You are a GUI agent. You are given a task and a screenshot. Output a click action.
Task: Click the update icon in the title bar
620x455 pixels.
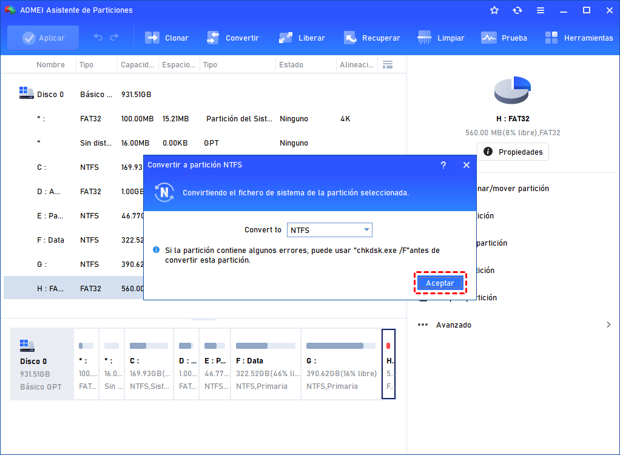pyautogui.click(x=517, y=10)
